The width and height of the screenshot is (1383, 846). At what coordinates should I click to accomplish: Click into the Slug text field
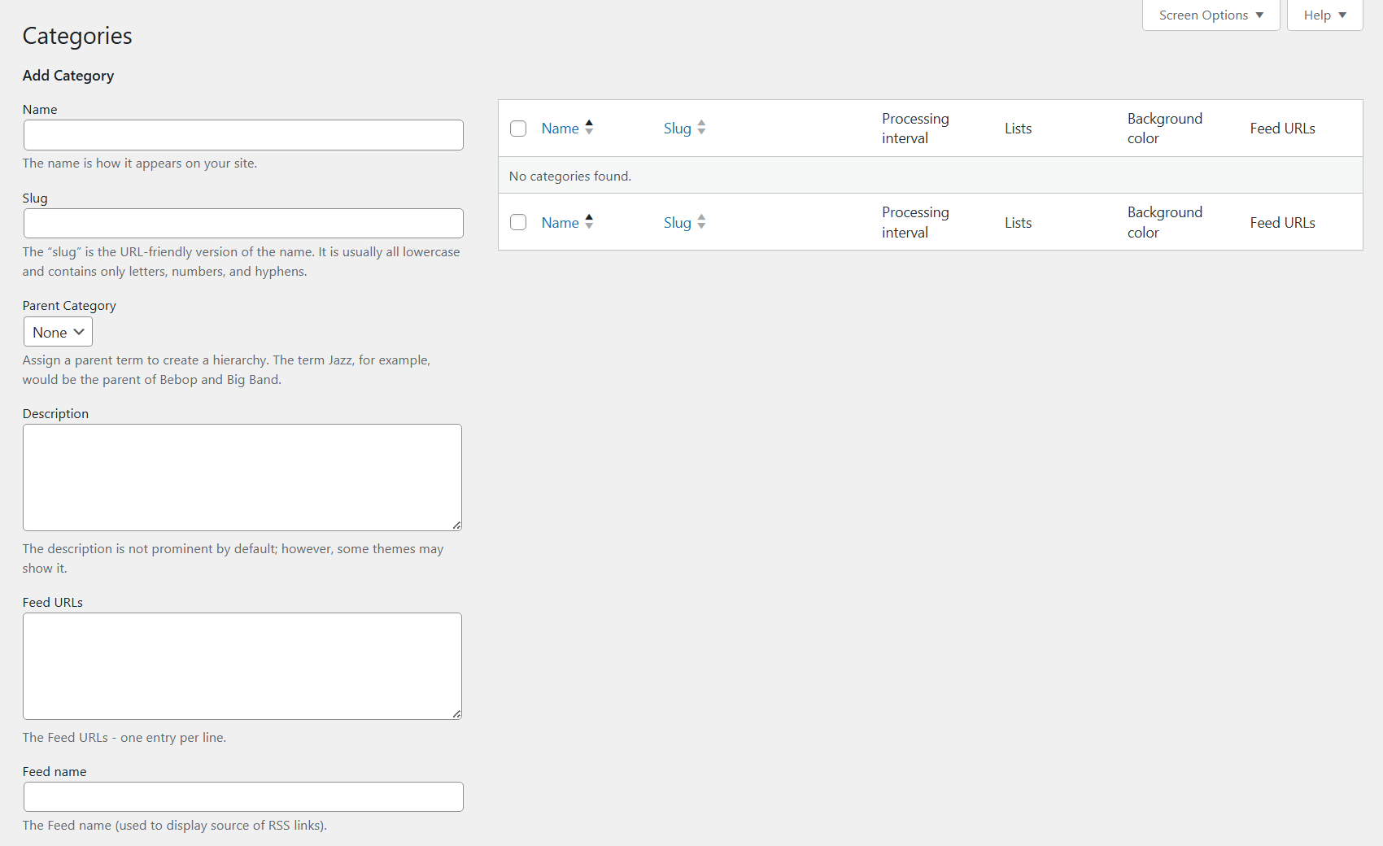coord(243,224)
